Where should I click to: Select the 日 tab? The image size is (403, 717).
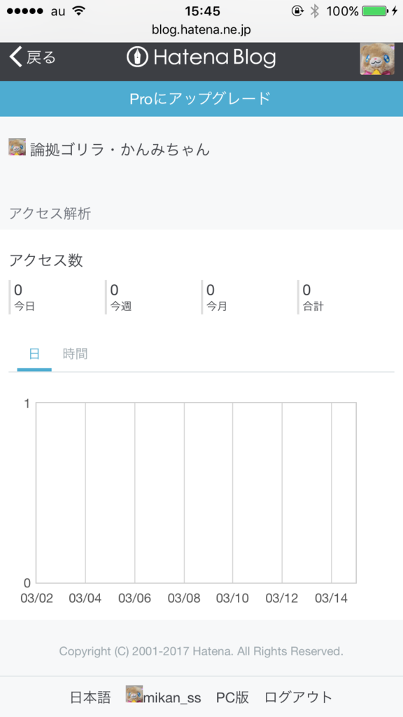[x=34, y=354]
